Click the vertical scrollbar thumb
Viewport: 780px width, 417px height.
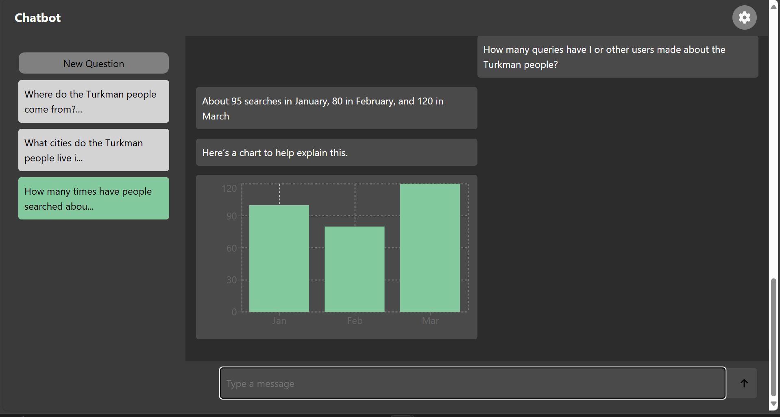pos(773,337)
